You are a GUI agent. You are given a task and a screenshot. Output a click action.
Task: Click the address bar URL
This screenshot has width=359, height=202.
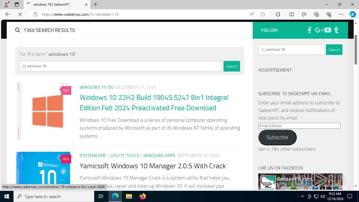80,14
